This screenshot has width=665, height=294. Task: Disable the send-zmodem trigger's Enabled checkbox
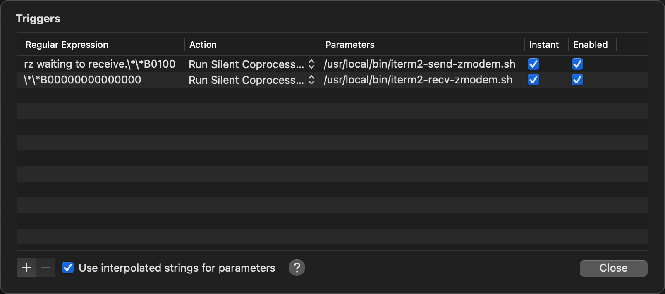tap(577, 64)
